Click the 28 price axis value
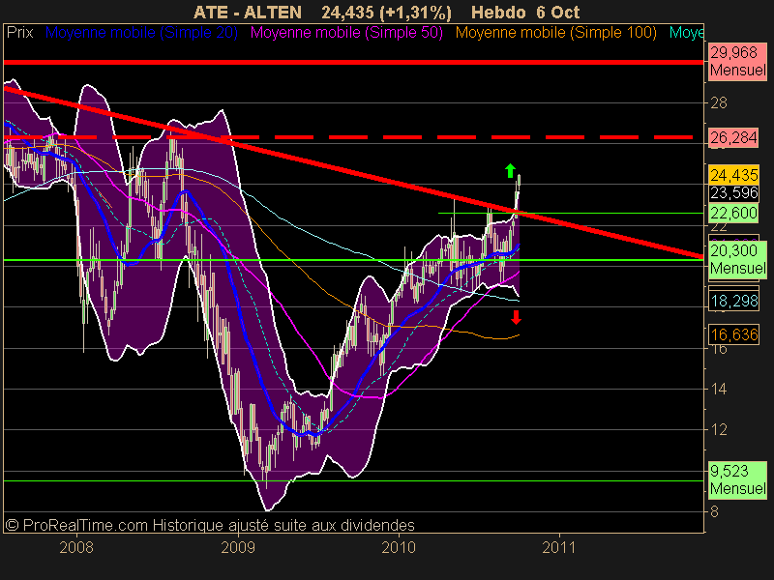 pyautogui.click(x=719, y=103)
